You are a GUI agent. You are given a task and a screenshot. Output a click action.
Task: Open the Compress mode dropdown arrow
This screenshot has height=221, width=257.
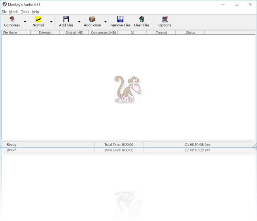25,21
